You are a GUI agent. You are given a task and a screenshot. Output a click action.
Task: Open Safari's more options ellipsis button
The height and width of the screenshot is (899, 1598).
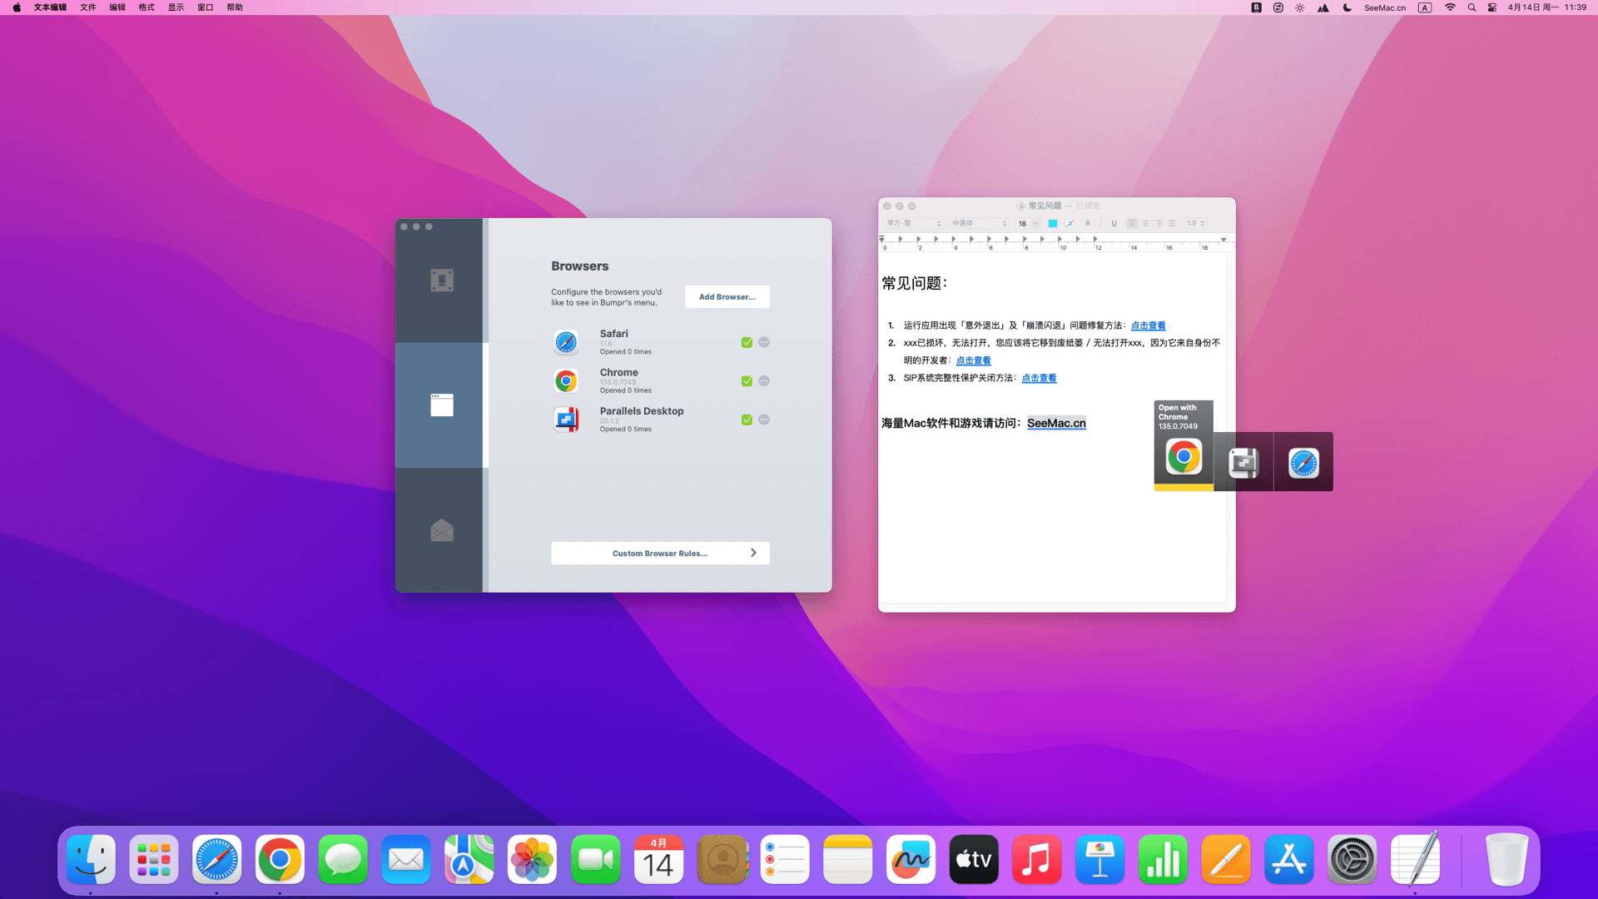[764, 342]
